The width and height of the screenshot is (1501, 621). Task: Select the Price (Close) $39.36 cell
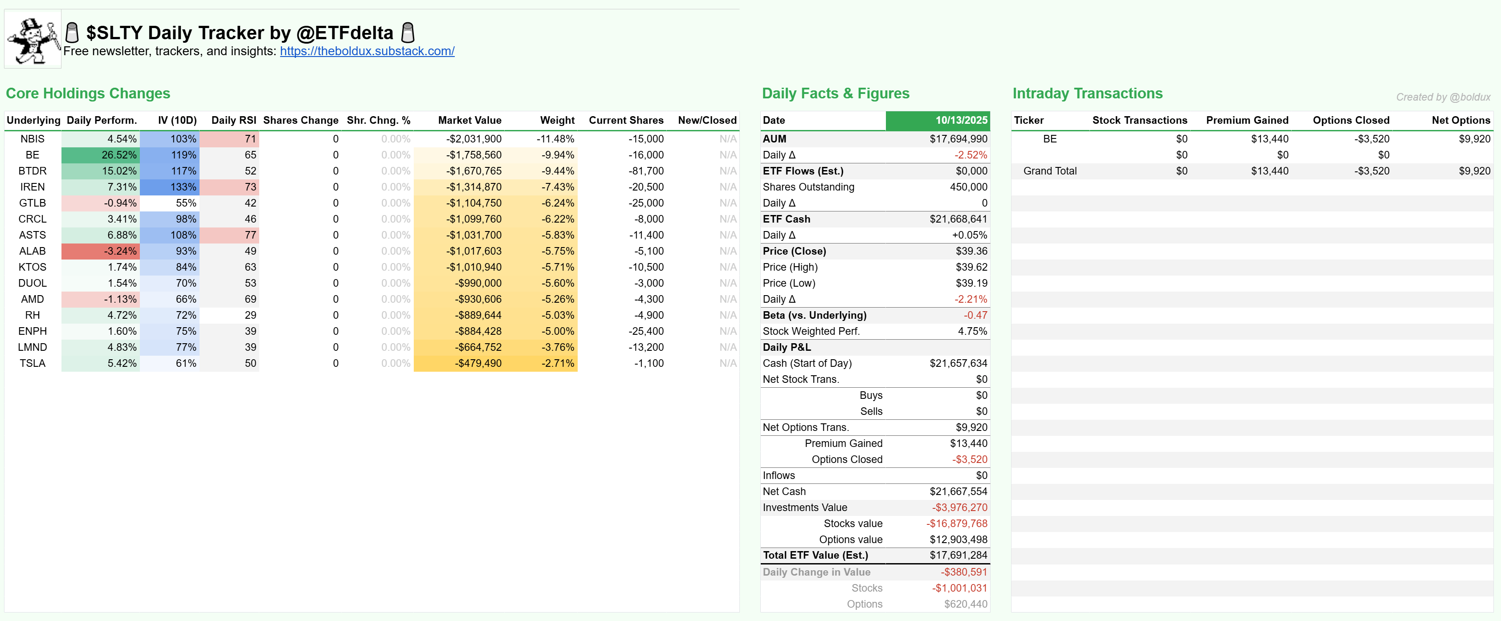[x=971, y=251]
